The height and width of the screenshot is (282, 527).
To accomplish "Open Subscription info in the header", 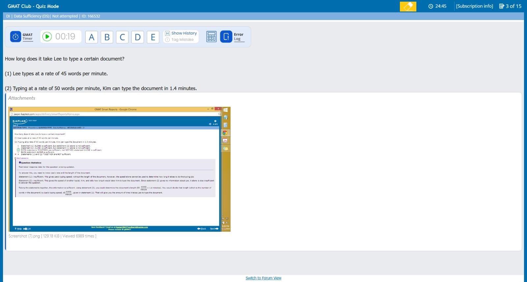I will click(x=474, y=6).
